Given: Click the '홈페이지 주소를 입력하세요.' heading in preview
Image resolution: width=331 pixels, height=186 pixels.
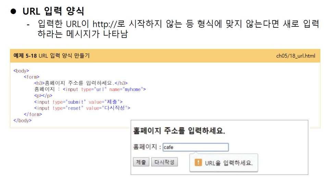Looking at the screenshot, I should (x=179, y=131).
